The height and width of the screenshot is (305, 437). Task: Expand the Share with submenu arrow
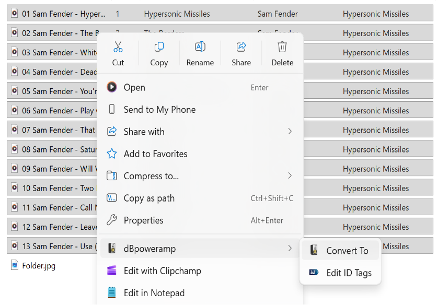tap(290, 131)
